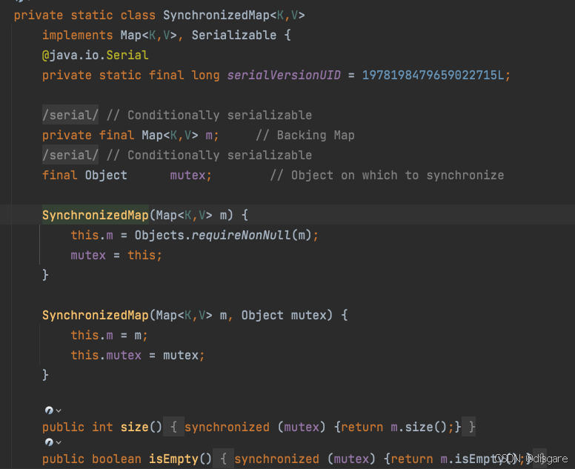Click the 'Object on which to synchronize' comment
575x469 pixels.
click(387, 175)
